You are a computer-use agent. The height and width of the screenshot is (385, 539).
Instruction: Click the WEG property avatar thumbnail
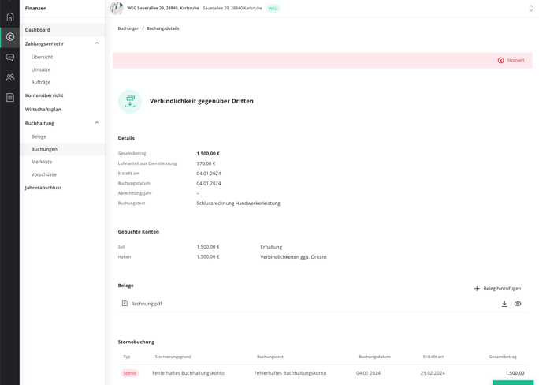(x=117, y=8)
